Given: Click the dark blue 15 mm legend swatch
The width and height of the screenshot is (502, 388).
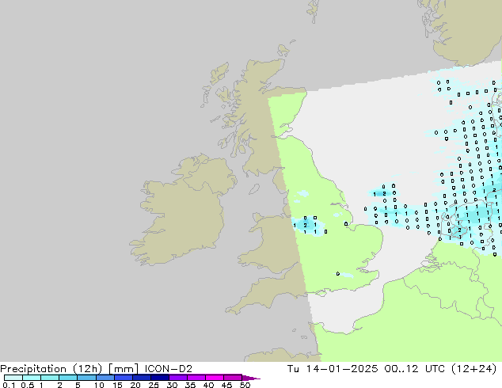Looking at the screenshot, I should [123, 378].
